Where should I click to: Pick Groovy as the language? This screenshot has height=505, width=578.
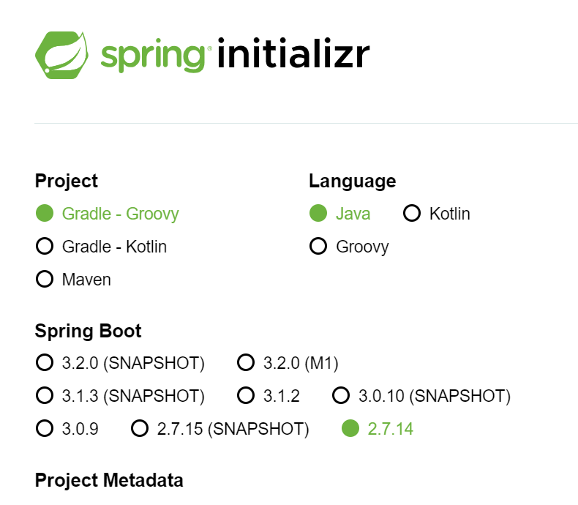[x=318, y=247]
